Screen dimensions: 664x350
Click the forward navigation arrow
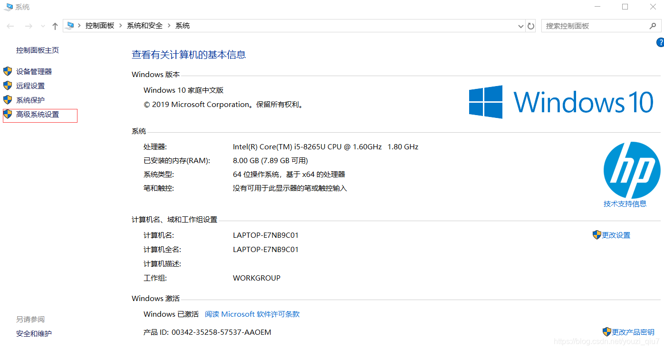(29, 26)
